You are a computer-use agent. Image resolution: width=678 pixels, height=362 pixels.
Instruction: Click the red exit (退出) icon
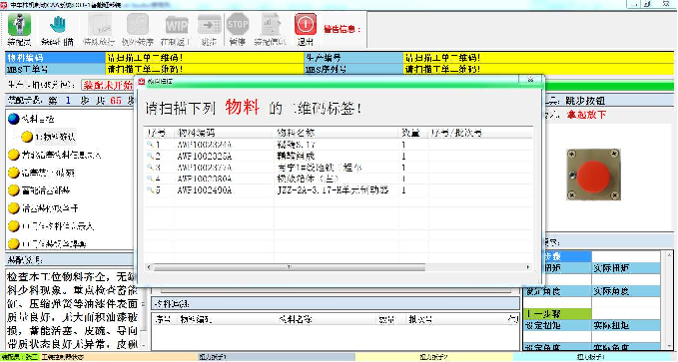tap(306, 24)
